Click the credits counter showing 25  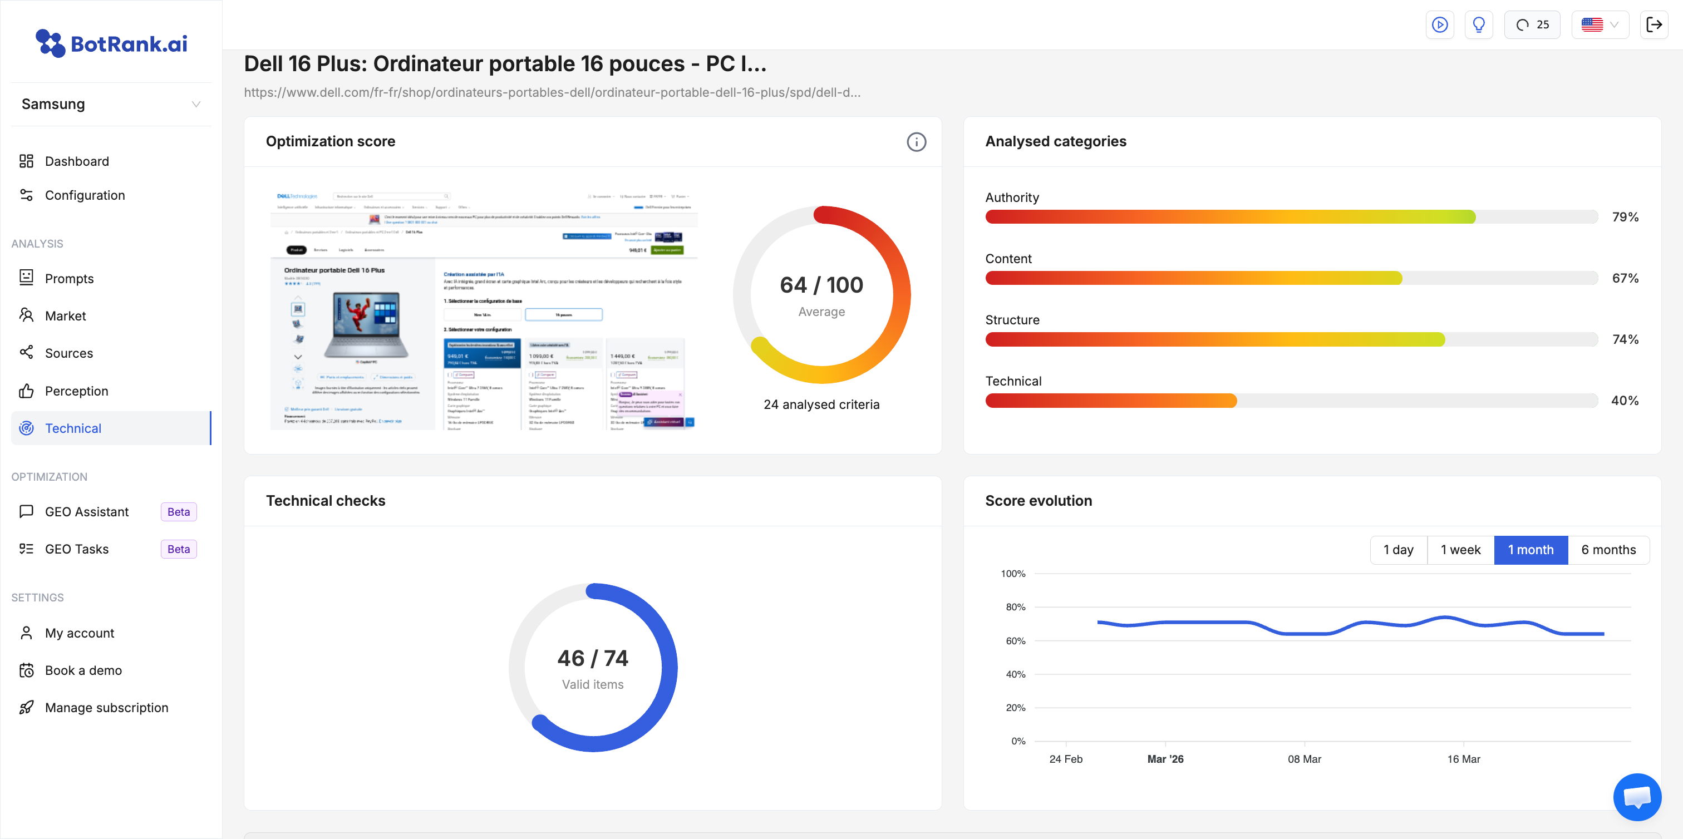click(1532, 25)
